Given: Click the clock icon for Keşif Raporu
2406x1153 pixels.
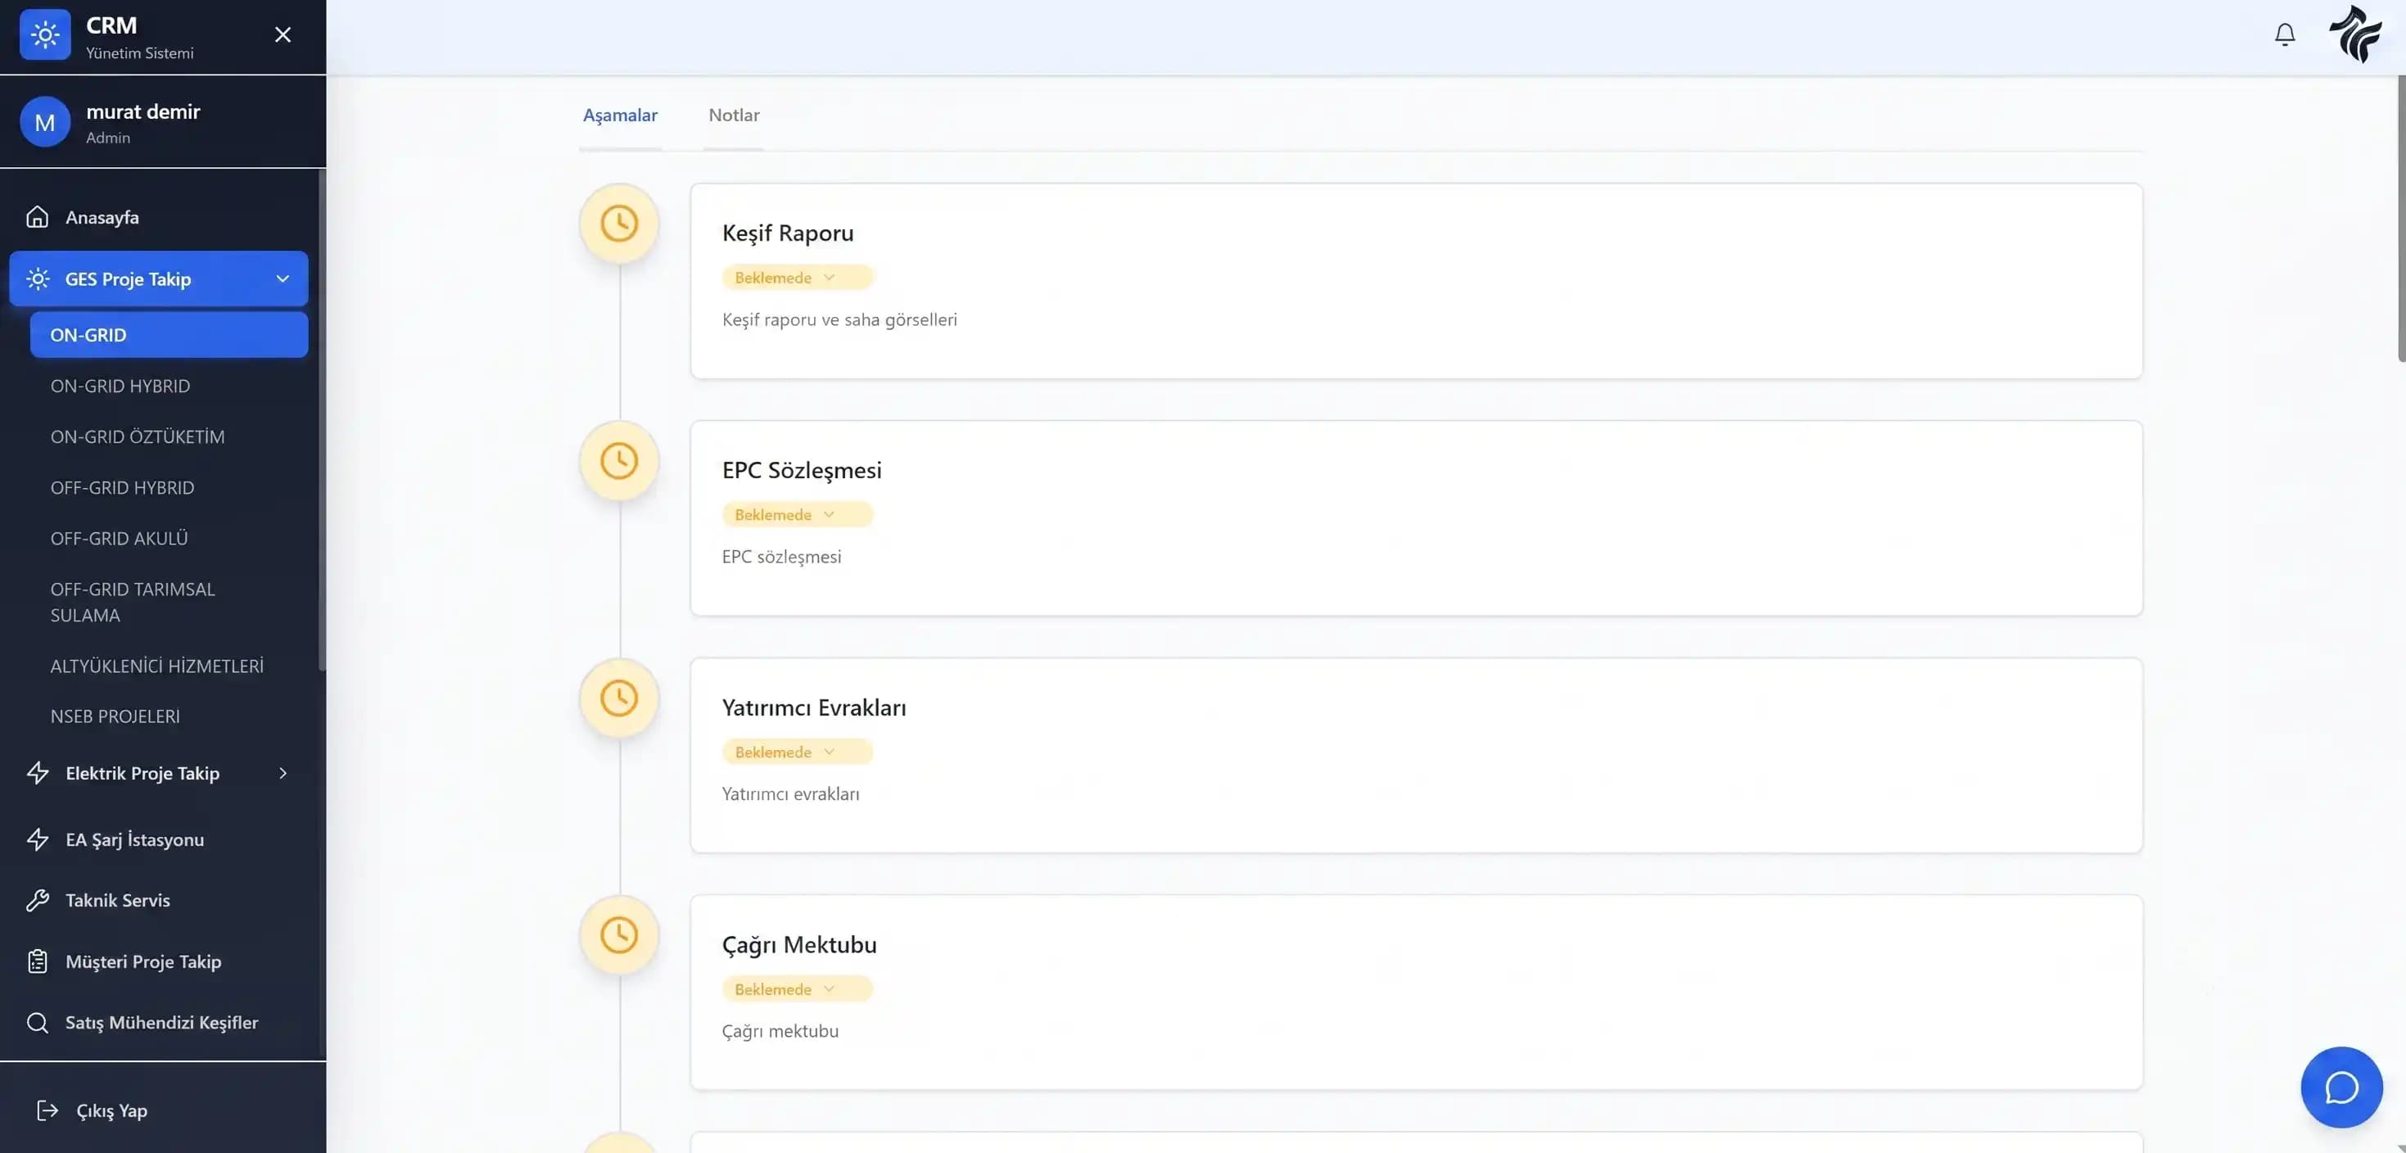Looking at the screenshot, I should click(619, 223).
